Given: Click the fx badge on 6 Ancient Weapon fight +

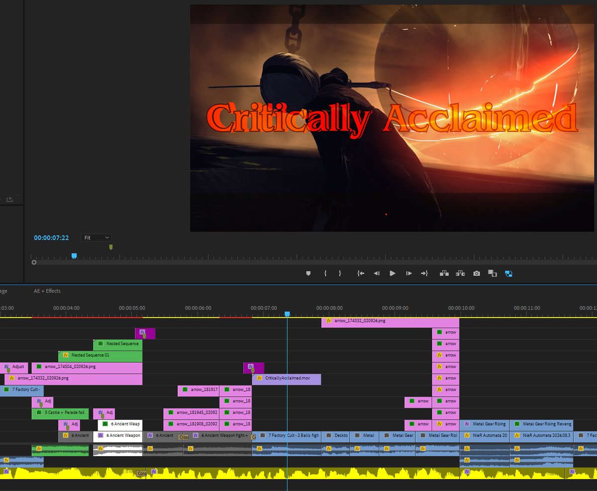Looking at the screenshot, I should [x=196, y=435].
